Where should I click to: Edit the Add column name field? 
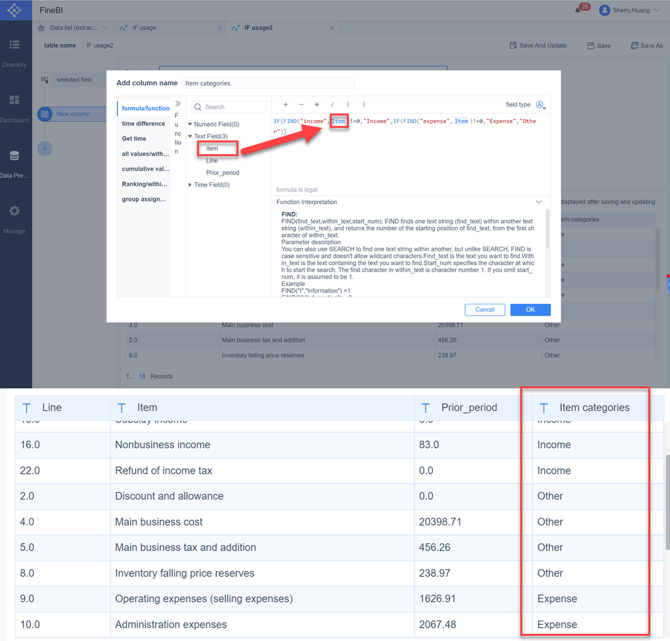[269, 83]
